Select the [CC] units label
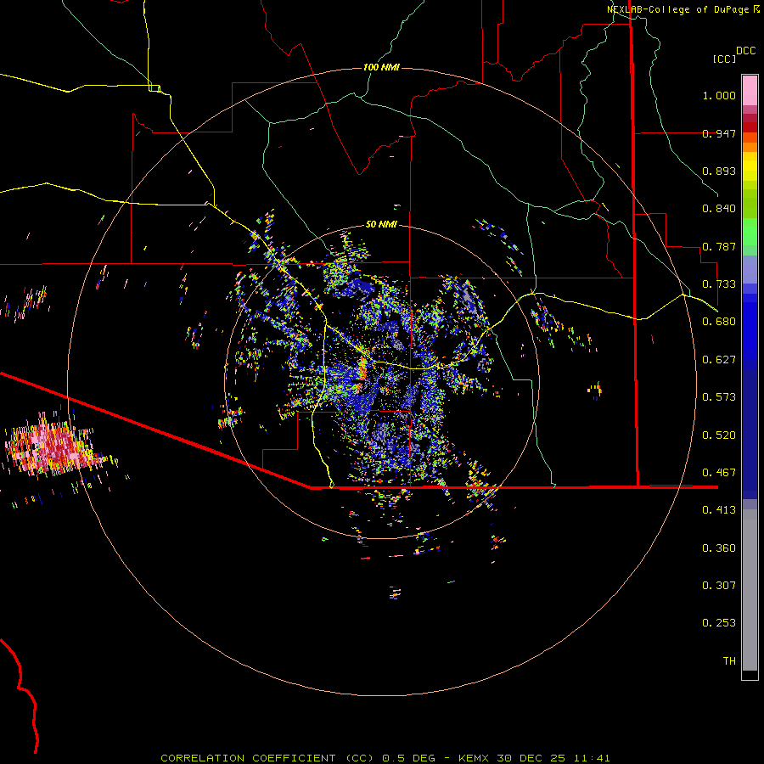764x764 pixels. click(724, 59)
